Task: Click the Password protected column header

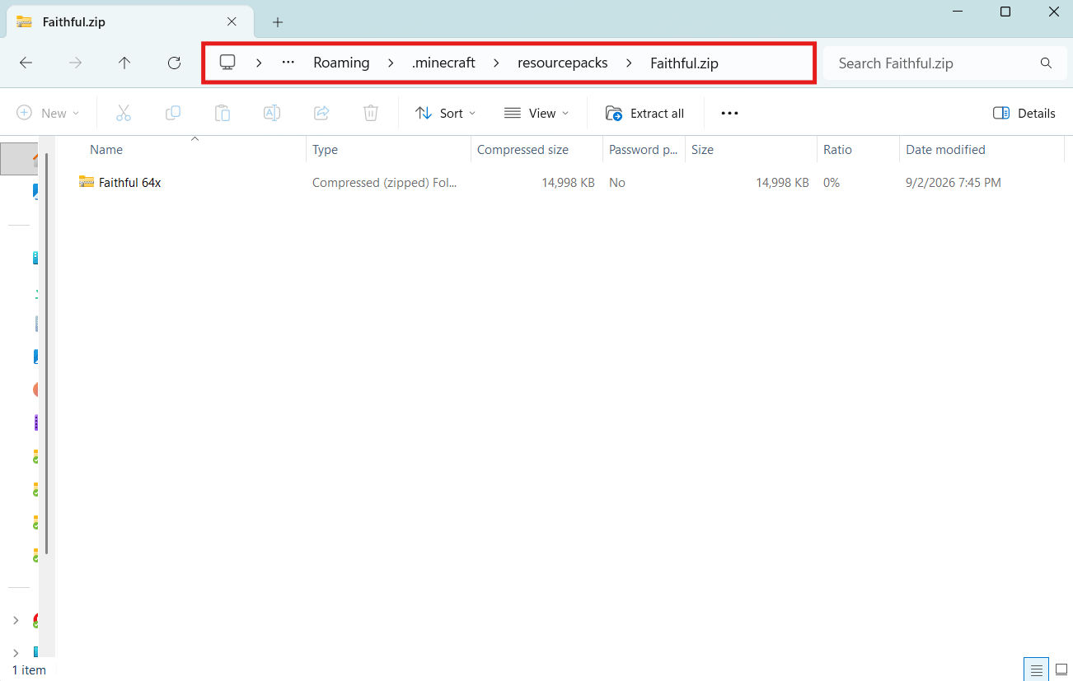Action: pyautogui.click(x=644, y=150)
